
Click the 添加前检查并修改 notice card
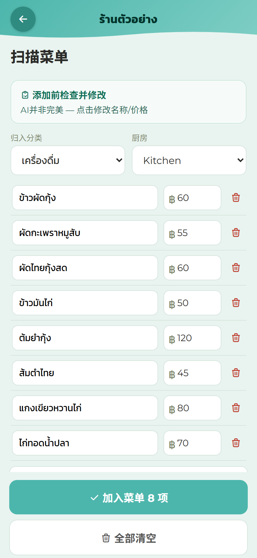coord(128,102)
